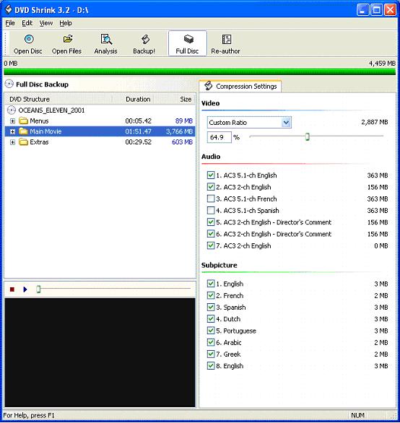Expand the Extras tree node

12,142
